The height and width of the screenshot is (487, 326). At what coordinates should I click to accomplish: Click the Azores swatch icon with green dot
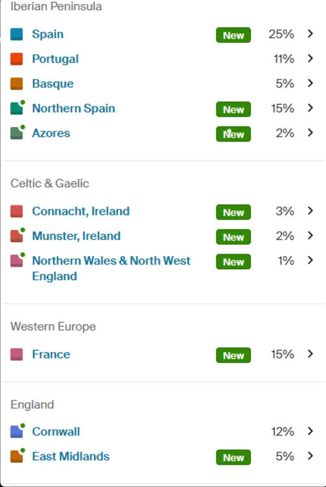coord(18,132)
